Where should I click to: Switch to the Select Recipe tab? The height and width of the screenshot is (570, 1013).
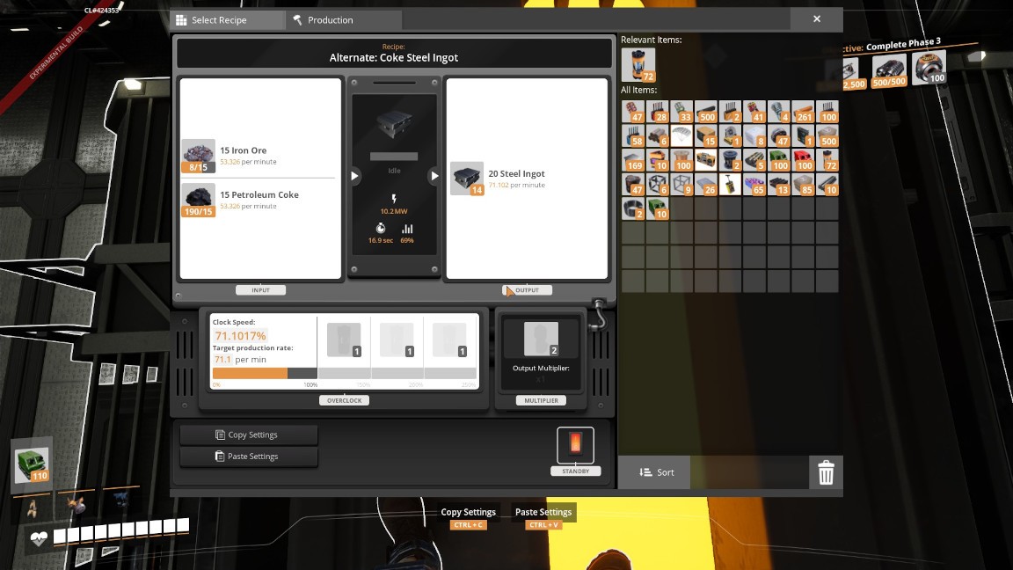[227, 20]
